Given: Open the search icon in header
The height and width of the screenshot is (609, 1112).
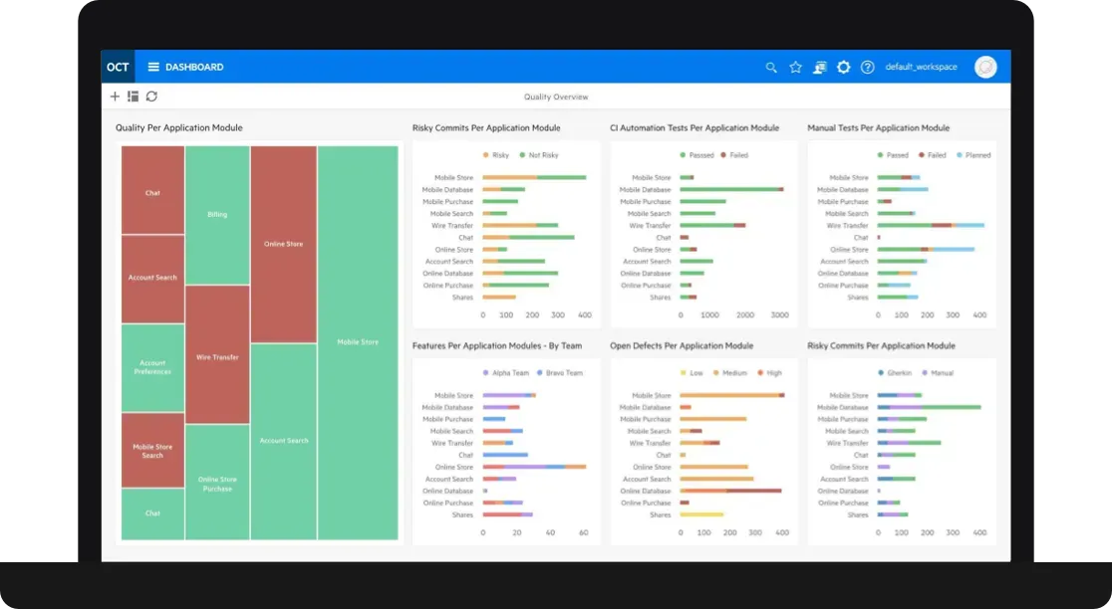Looking at the screenshot, I should [x=771, y=68].
